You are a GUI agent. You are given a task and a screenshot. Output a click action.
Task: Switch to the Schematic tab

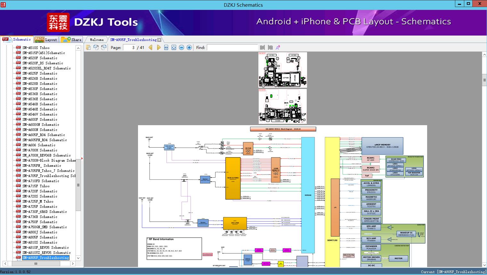17,39
